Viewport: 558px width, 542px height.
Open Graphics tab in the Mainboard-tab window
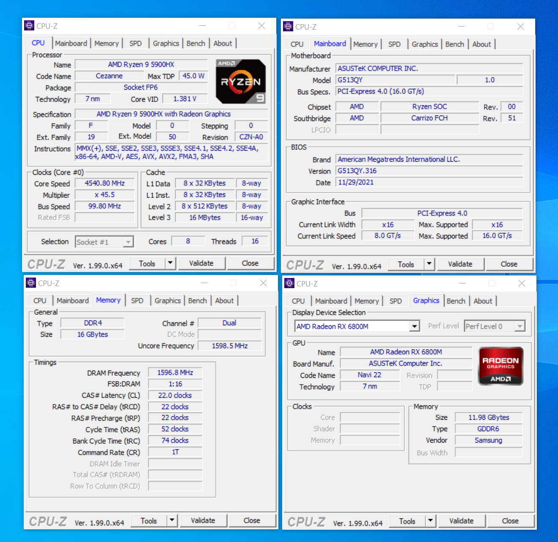[x=424, y=44]
